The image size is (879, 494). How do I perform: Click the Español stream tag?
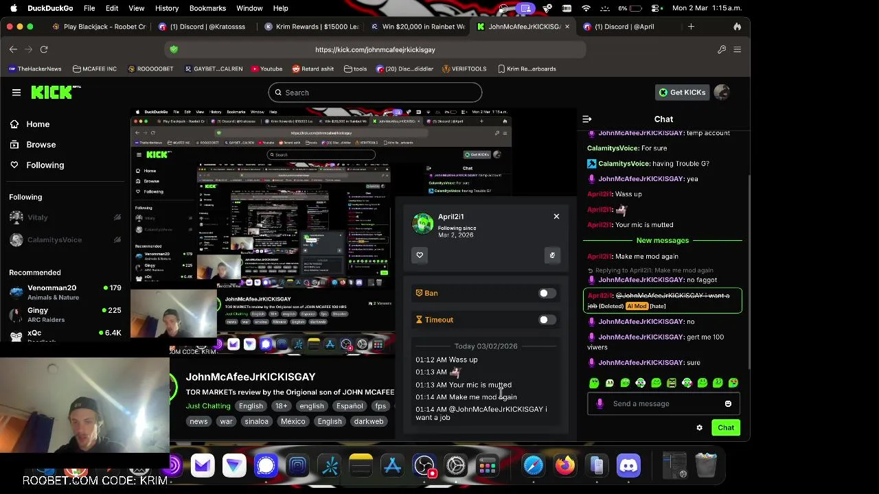pyautogui.click(x=350, y=406)
